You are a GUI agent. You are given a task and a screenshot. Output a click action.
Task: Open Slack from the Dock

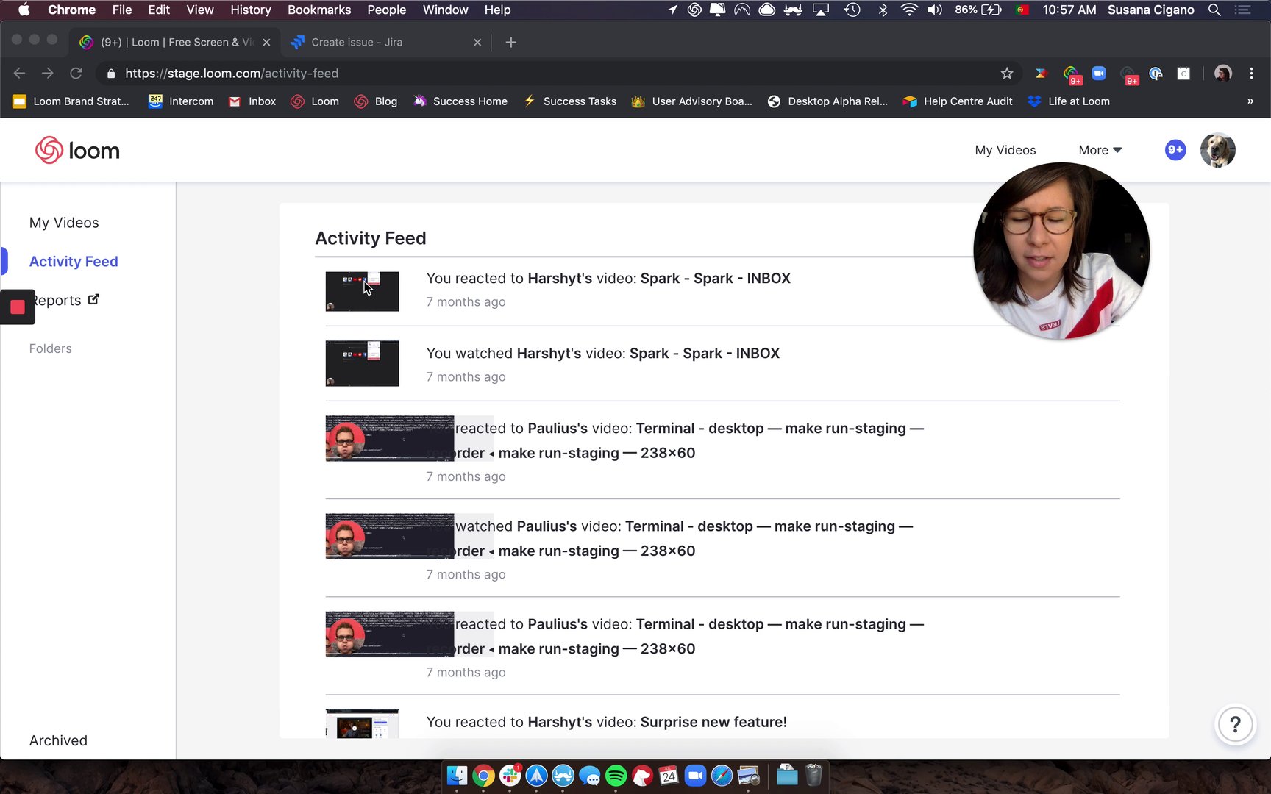[510, 776]
